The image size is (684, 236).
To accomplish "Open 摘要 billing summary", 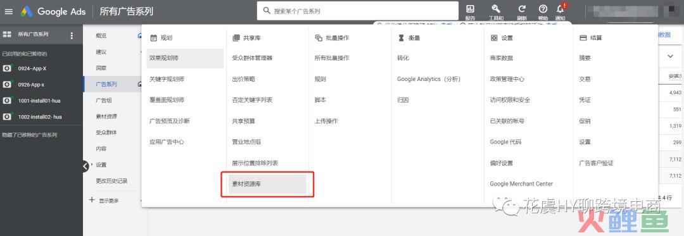I will coord(585,58).
